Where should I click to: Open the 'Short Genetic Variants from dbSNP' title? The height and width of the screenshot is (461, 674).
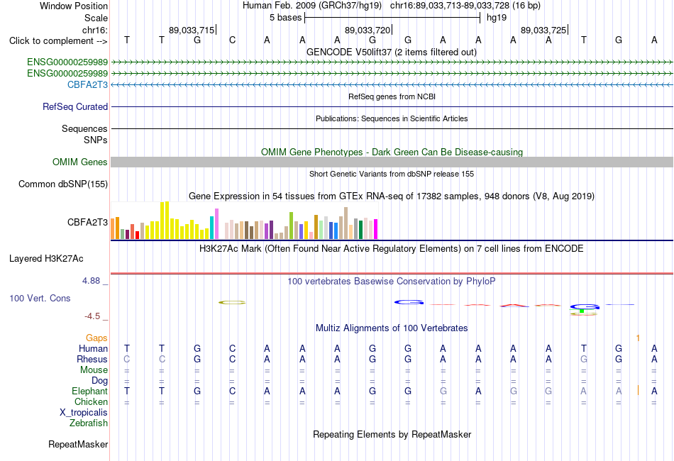392,174
